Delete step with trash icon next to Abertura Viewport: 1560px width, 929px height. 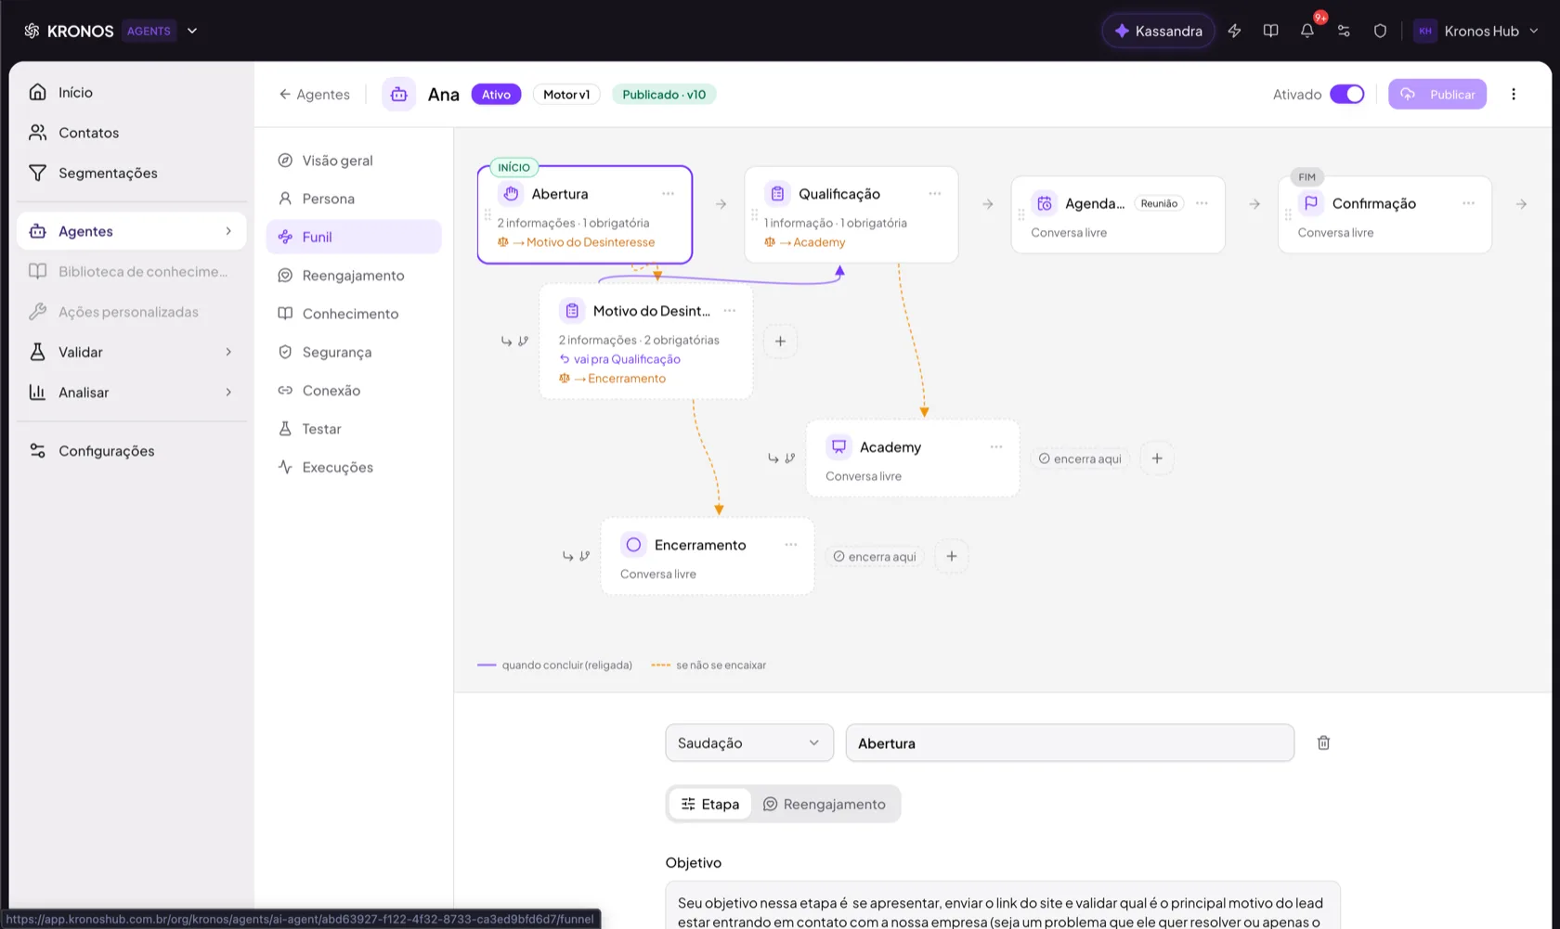[1323, 742]
